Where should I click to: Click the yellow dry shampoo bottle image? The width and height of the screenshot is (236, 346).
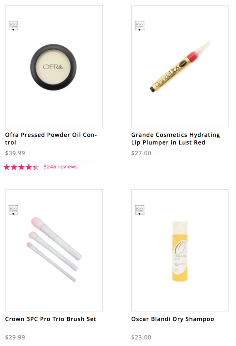(x=180, y=251)
